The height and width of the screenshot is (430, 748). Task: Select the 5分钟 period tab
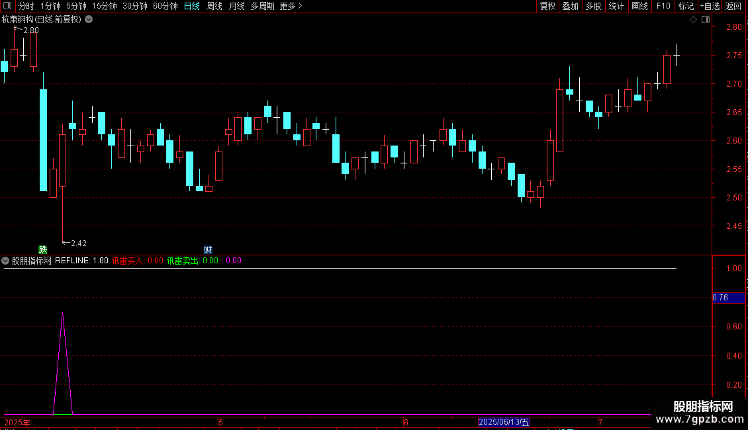pos(76,6)
